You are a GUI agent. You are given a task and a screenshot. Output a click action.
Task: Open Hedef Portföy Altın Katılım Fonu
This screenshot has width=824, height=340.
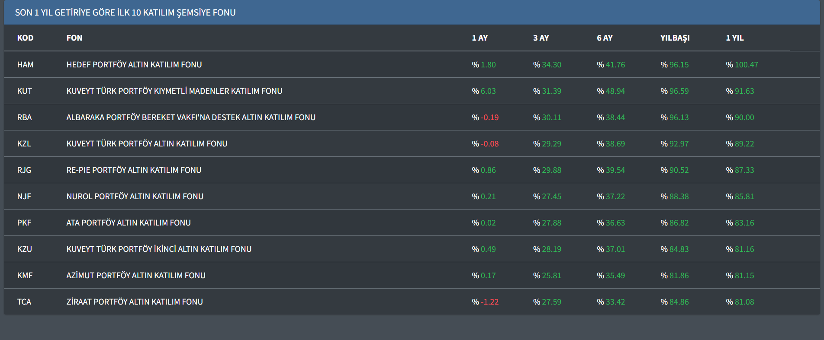pyautogui.click(x=134, y=65)
